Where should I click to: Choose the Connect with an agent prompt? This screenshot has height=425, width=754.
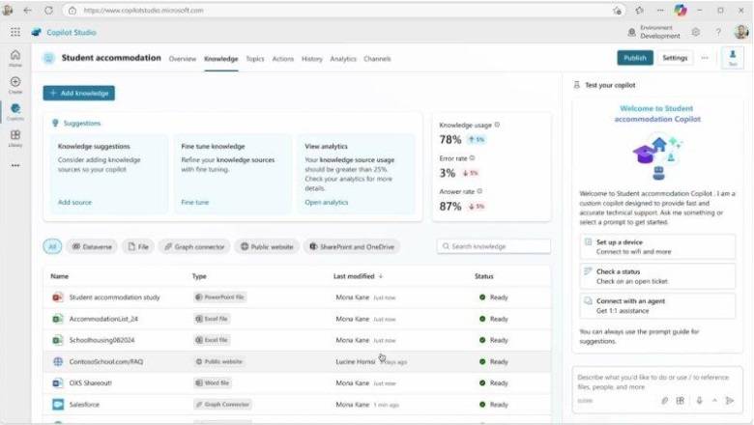[657, 306]
